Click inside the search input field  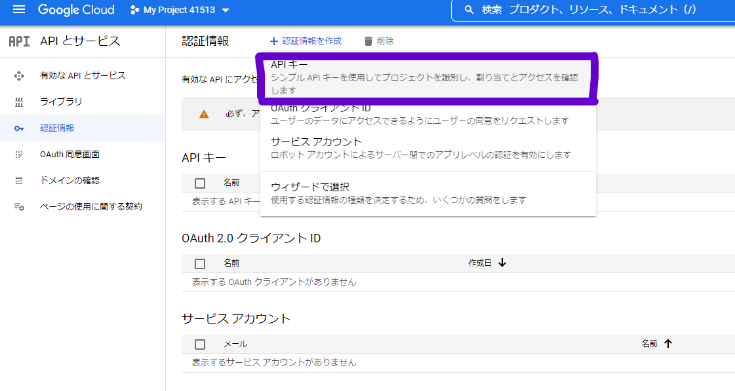[x=590, y=9]
